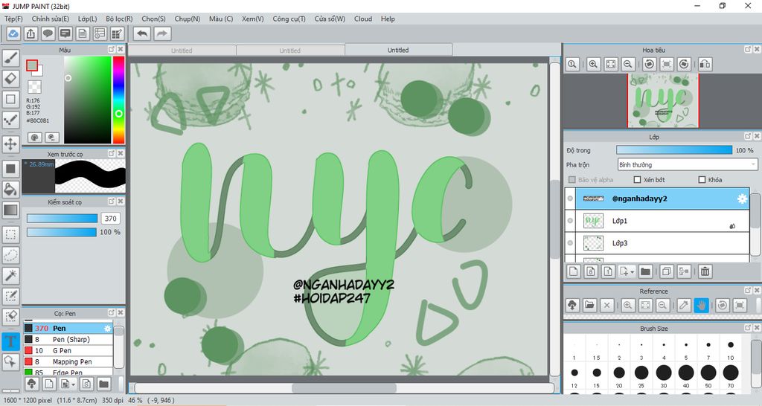Image resolution: width=762 pixels, height=406 pixels.
Task: Open the Công cụ(T) menu
Action: 289,19
